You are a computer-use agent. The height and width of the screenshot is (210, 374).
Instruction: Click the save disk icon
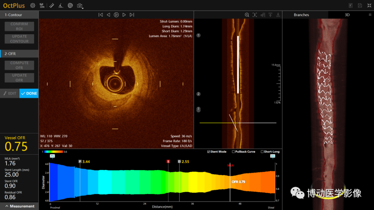[x=360, y=6]
